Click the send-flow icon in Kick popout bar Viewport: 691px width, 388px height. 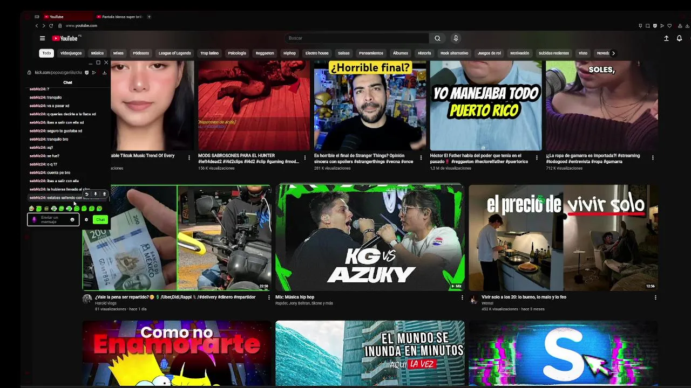coord(94,72)
